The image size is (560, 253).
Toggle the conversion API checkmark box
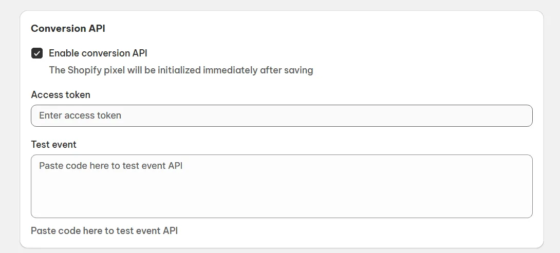[37, 53]
